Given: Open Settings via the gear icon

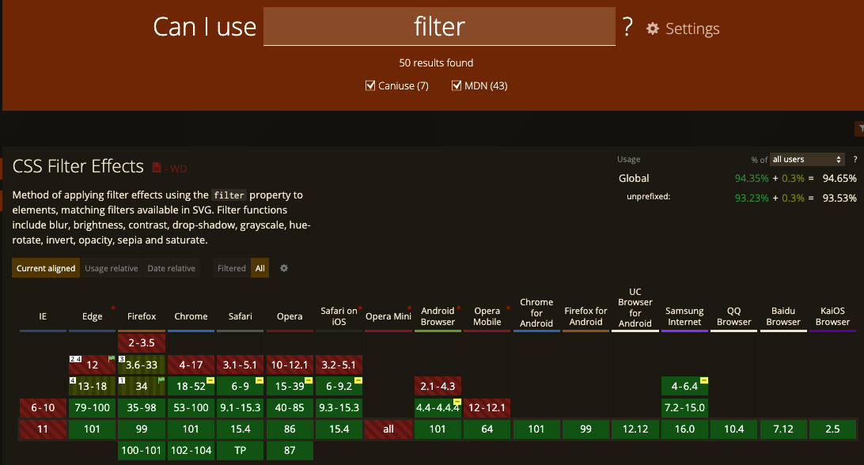Looking at the screenshot, I should tap(653, 28).
